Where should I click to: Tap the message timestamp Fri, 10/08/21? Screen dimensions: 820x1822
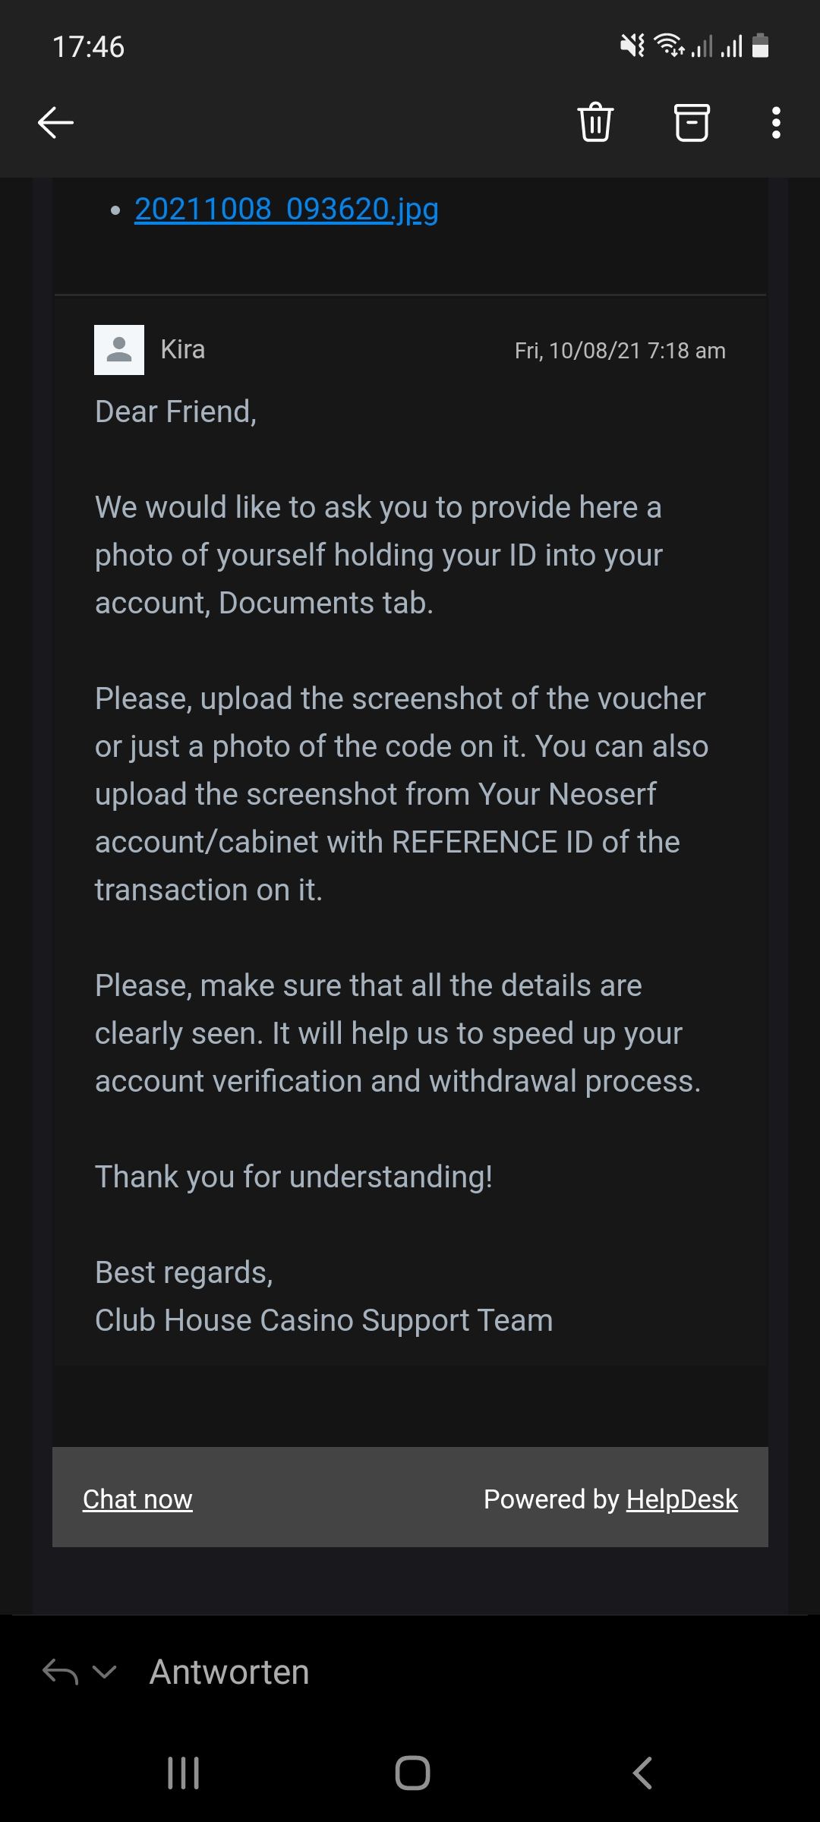pos(620,351)
